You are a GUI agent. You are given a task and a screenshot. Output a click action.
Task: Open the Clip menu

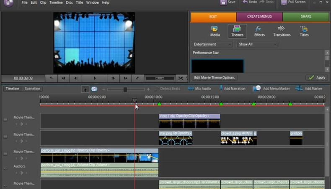[x=43, y=3]
